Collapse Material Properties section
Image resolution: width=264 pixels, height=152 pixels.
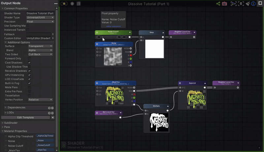click(3, 131)
